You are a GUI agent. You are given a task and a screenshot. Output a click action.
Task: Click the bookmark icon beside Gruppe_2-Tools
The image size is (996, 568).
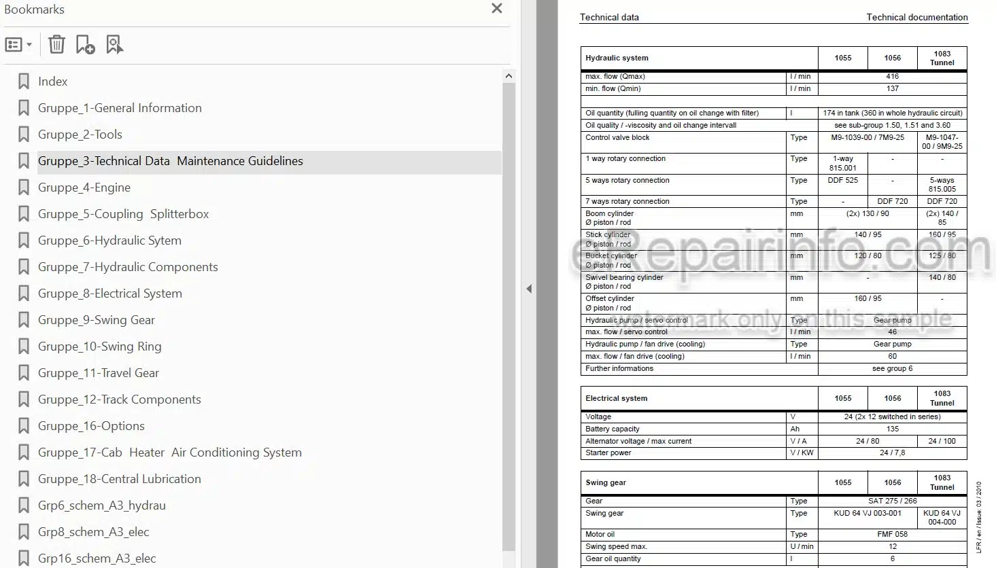24,135
